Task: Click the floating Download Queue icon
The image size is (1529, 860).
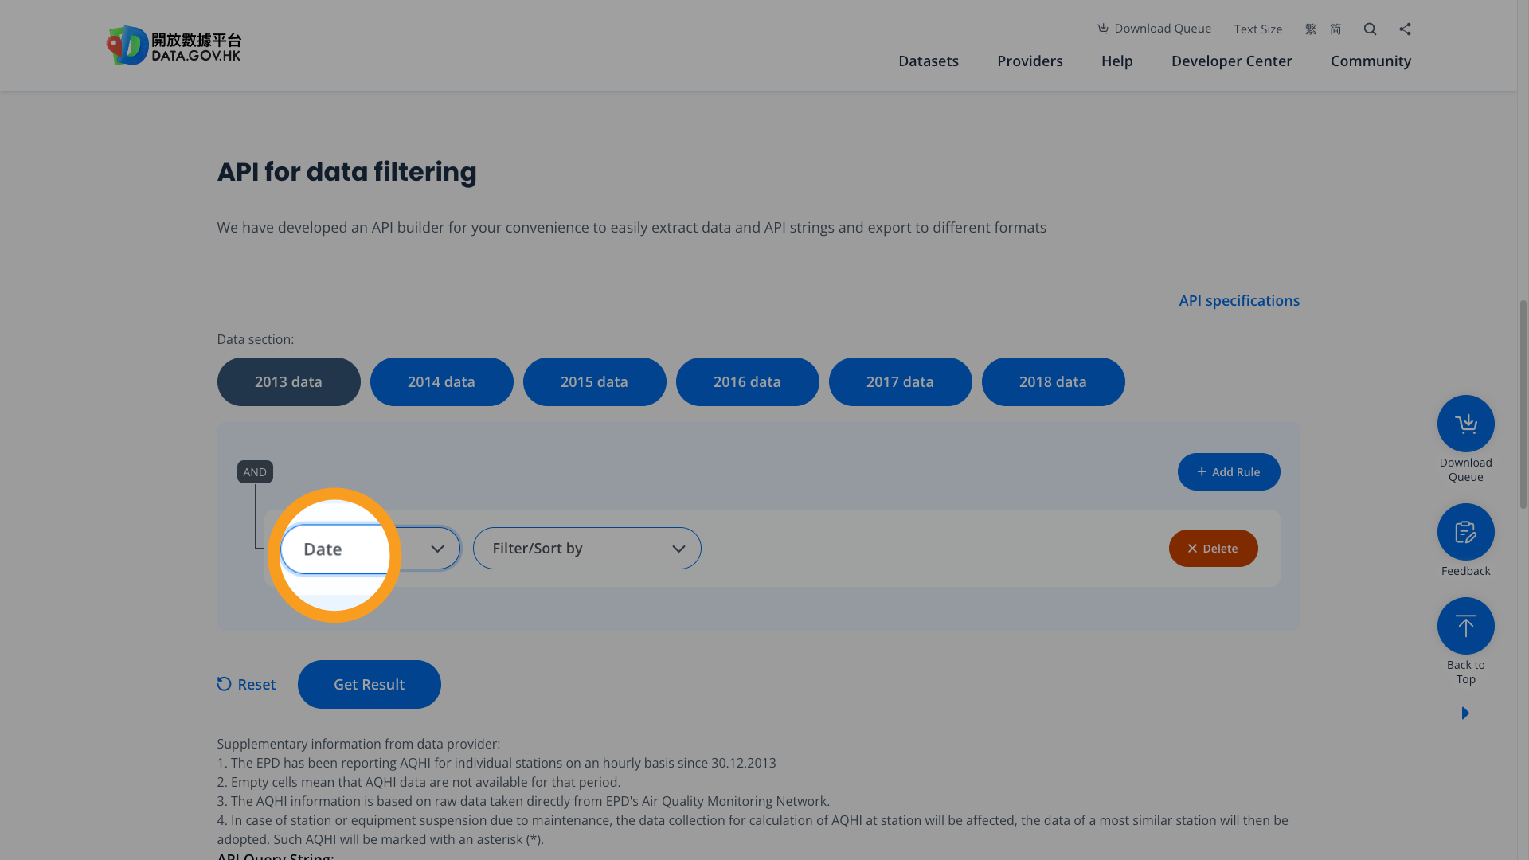Action: (x=1465, y=423)
